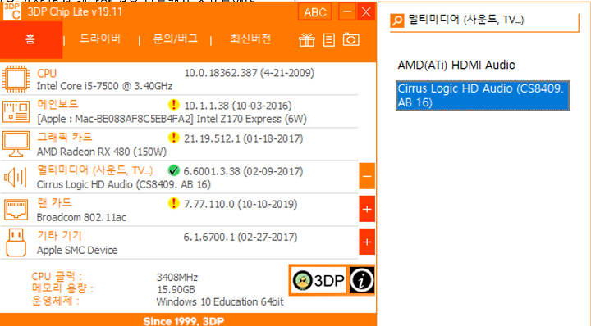Click the search magnifier icon in device panel
Viewport: 591px width, 326px height.
point(397,20)
